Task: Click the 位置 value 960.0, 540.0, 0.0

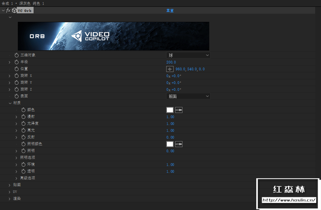Action: pyautogui.click(x=190, y=69)
